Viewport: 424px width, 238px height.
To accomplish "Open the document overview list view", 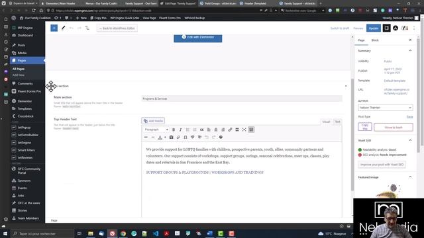I will [87, 28].
